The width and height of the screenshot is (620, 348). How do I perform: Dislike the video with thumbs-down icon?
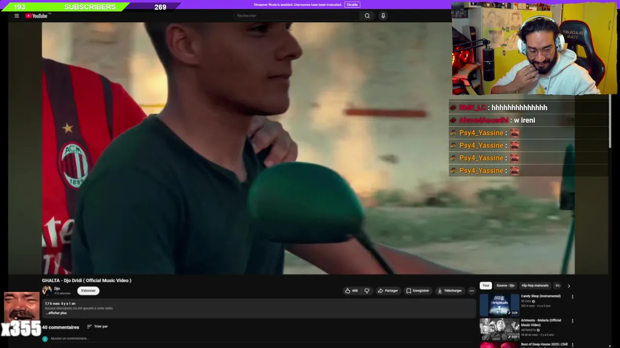coord(367,290)
